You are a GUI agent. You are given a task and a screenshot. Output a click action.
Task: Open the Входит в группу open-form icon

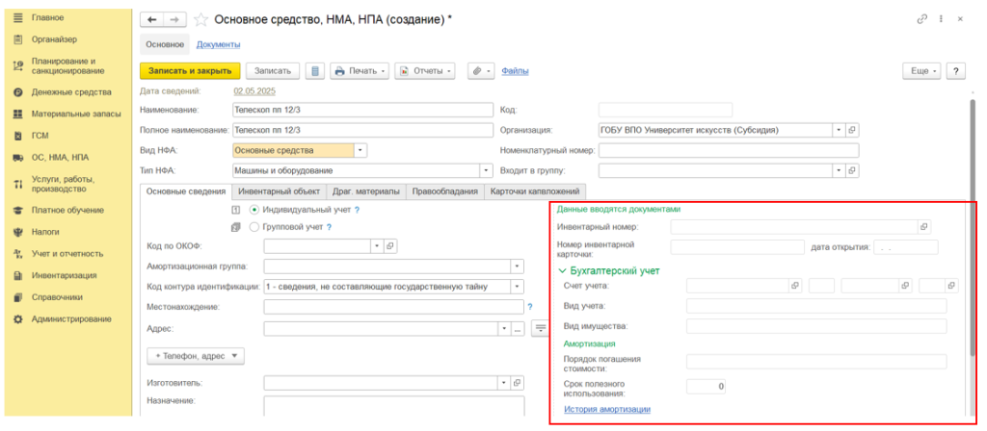[x=852, y=170]
